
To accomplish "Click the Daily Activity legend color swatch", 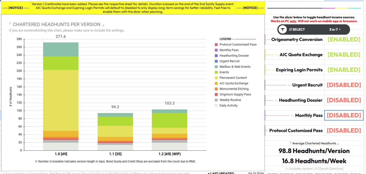I will (x=216, y=106).
